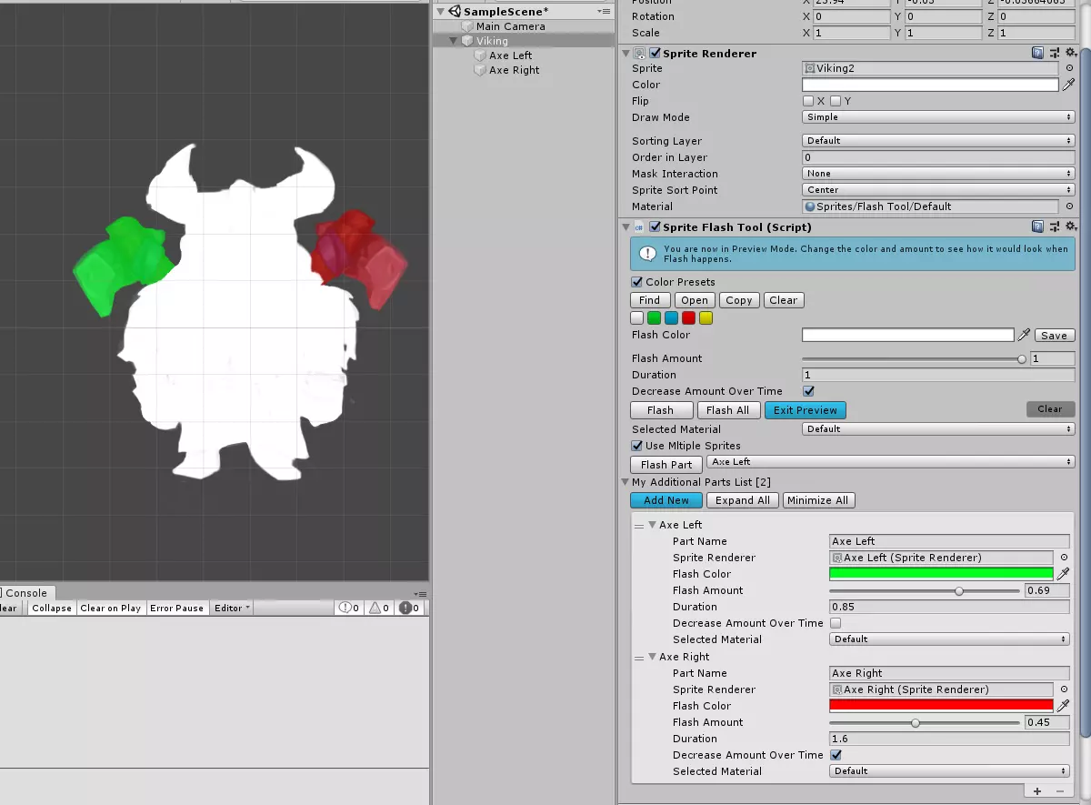Click the info icon in Preview Mode notice
The image size is (1091, 805).
tap(647, 253)
